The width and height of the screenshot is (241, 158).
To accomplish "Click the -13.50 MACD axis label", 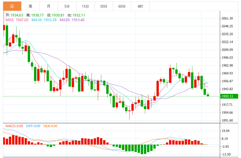I will click(226, 154).
